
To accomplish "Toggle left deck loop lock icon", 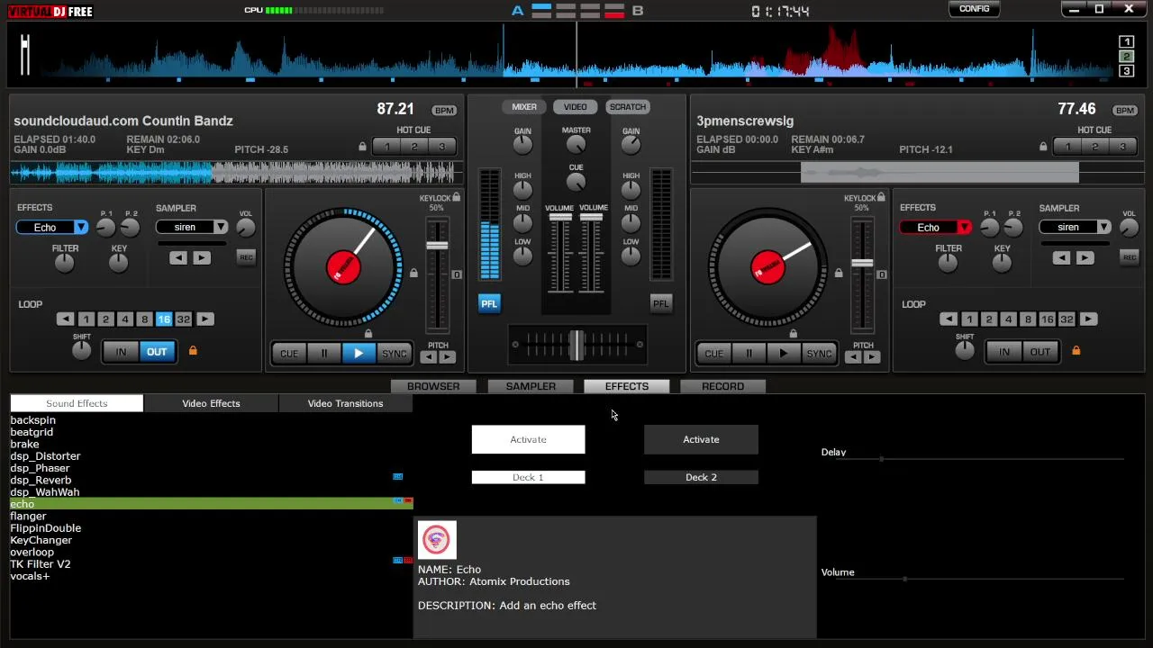I will click(192, 351).
